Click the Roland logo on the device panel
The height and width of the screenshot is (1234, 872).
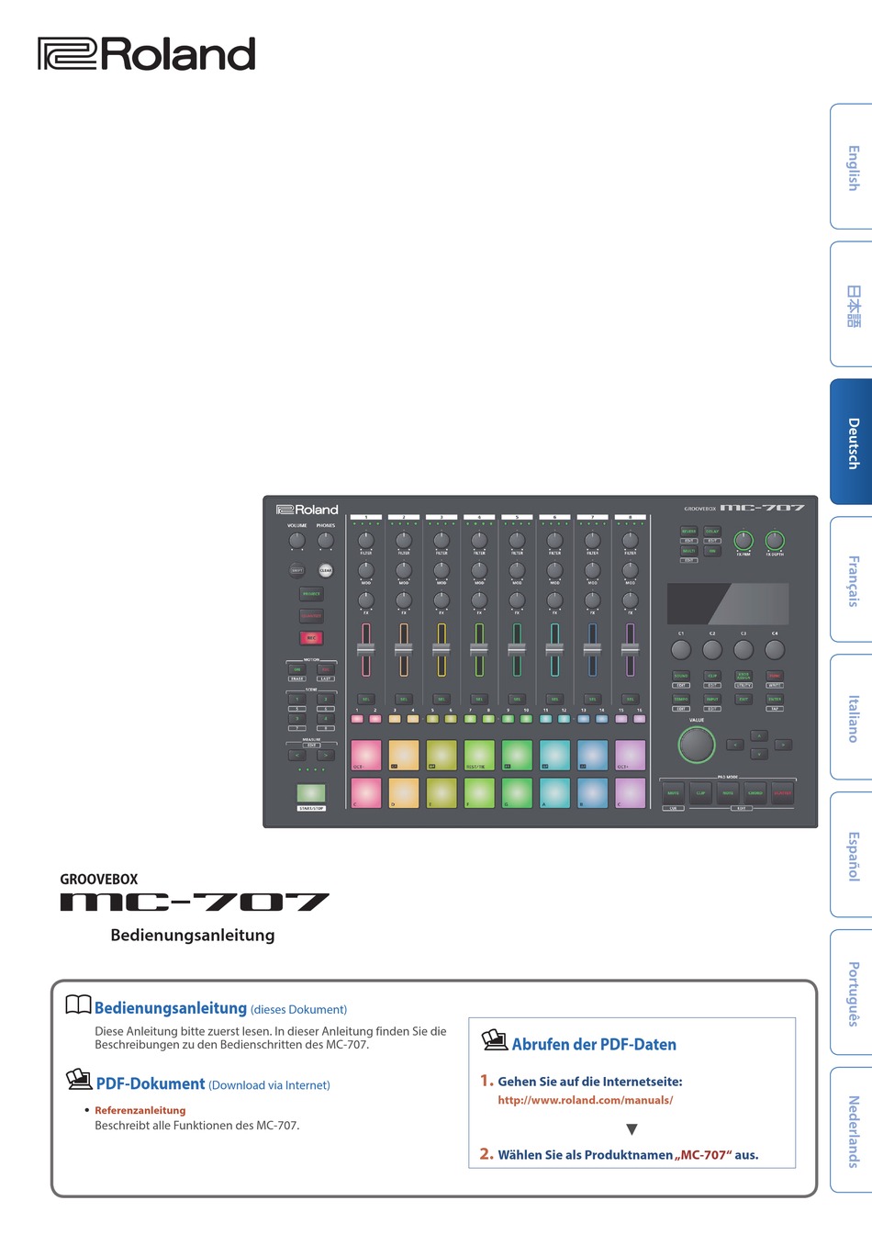(x=307, y=510)
